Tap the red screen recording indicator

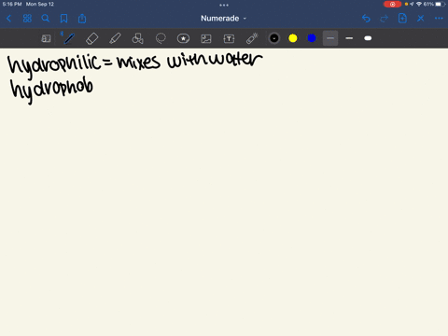(x=393, y=4)
